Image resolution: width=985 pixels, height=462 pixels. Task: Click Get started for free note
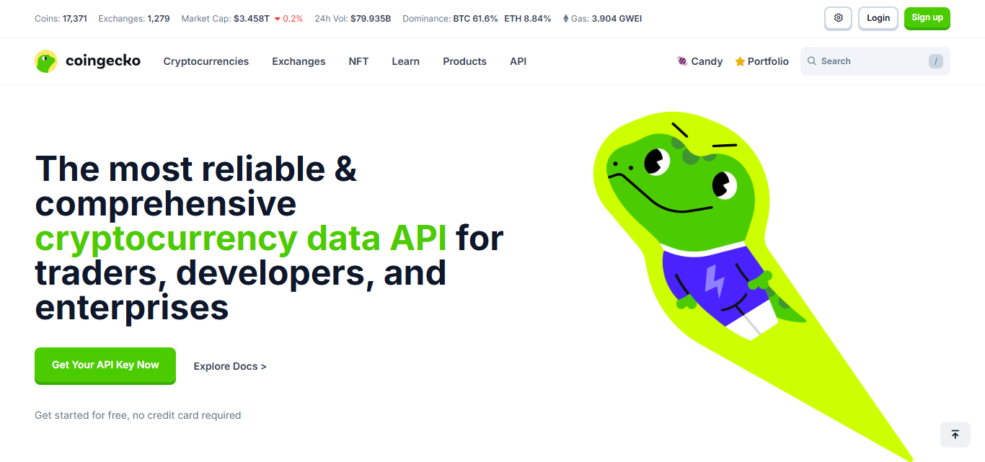click(138, 415)
